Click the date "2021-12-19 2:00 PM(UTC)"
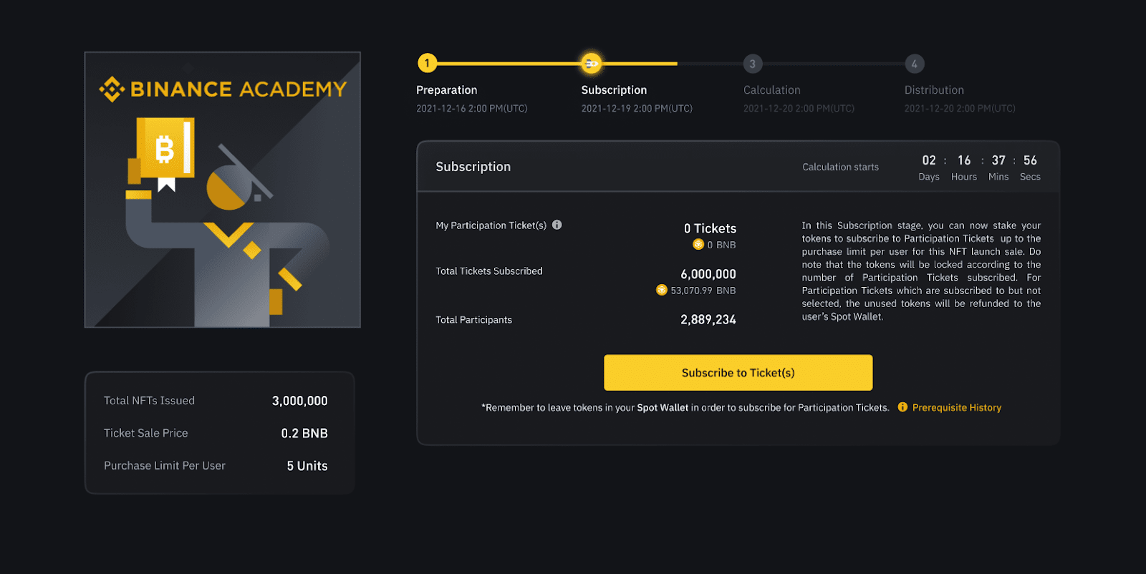The height and width of the screenshot is (574, 1146). [x=637, y=109]
